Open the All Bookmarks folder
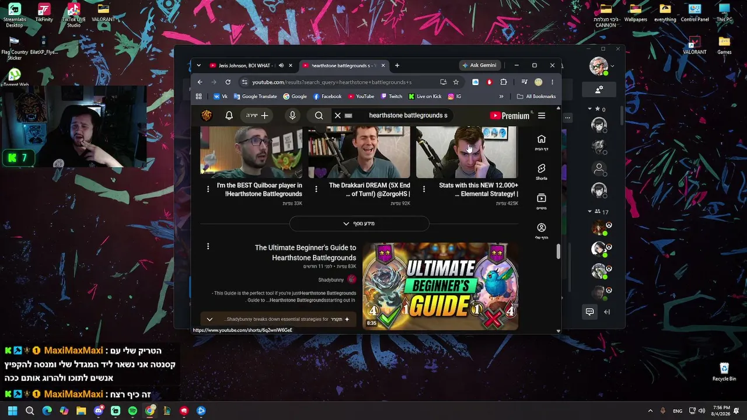Viewport: 747px width, 420px height. [536, 96]
